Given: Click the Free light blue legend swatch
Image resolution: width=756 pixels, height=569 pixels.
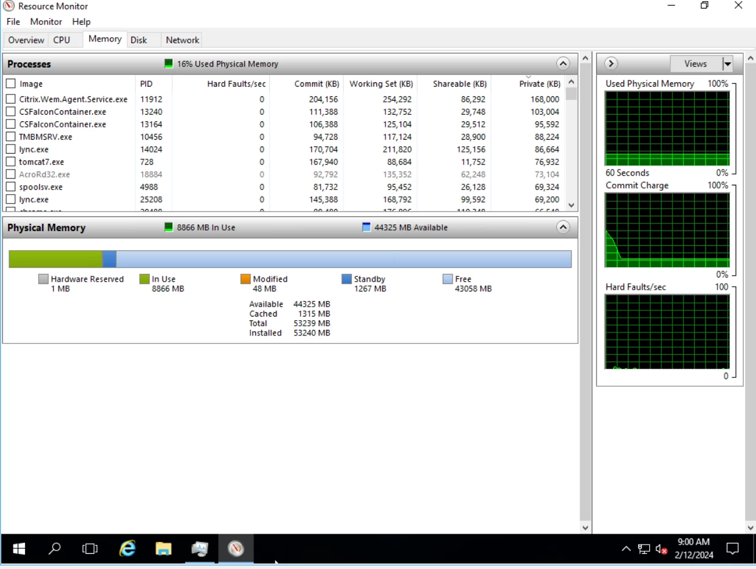Looking at the screenshot, I should coord(448,279).
